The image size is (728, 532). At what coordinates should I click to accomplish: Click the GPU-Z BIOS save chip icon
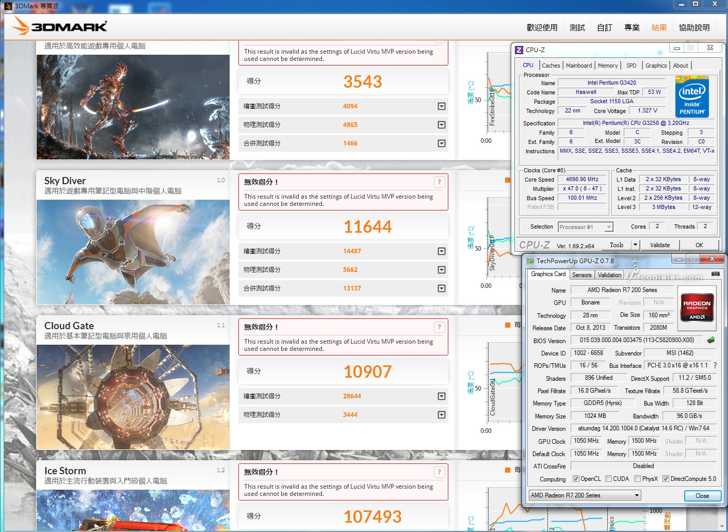coord(711,340)
